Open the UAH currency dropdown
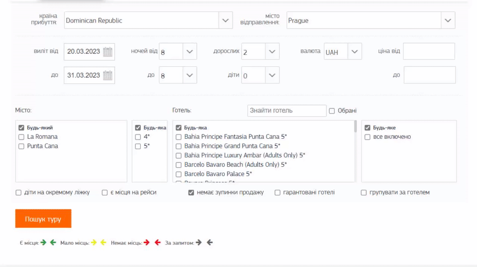This screenshot has height=267, width=477. (x=354, y=51)
